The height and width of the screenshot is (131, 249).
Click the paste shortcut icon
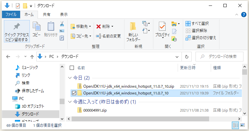pos(62,38)
